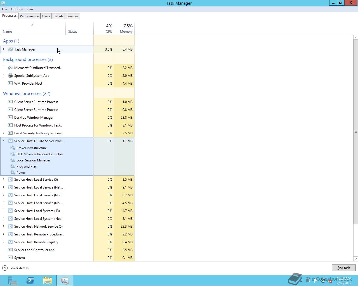
Task: Switch to the Performance tab
Action: 29,16
